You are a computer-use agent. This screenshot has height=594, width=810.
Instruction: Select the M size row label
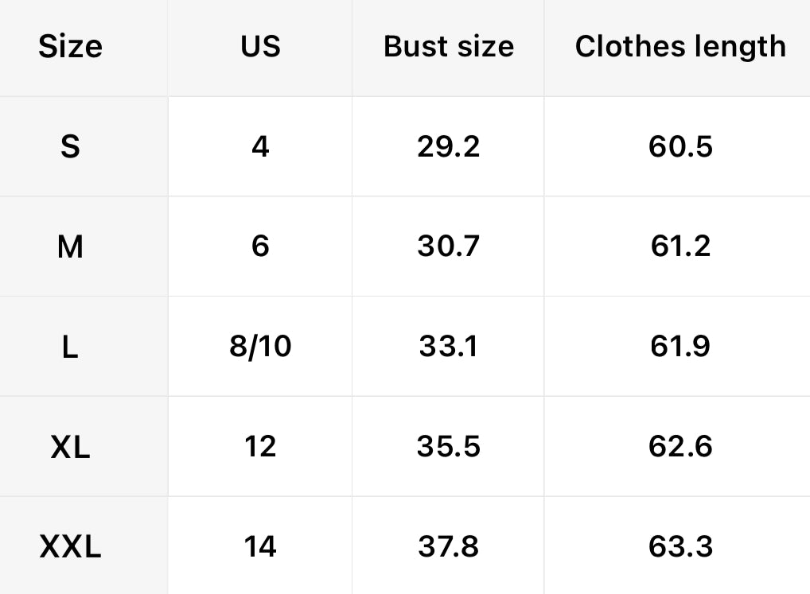(x=70, y=247)
